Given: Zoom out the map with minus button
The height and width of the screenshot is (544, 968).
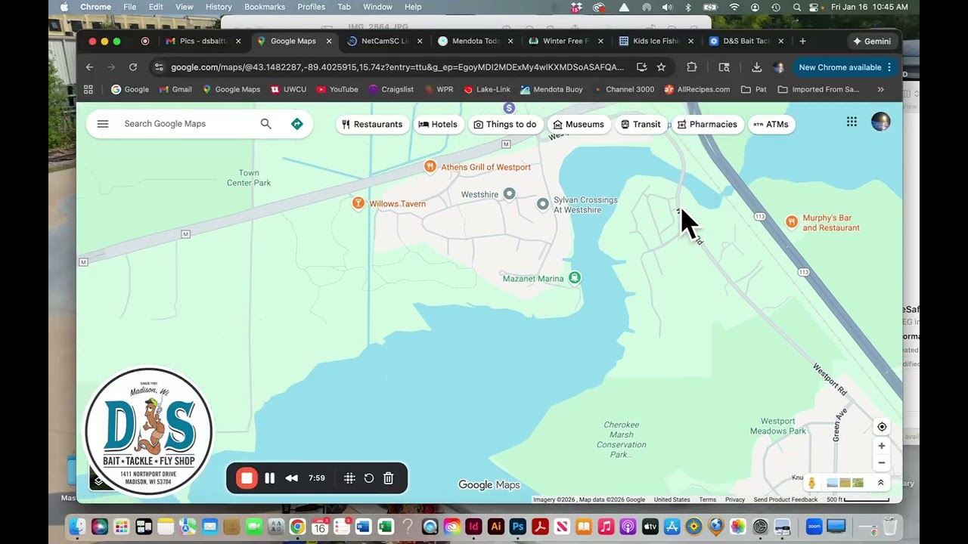Looking at the screenshot, I should point(882,463).
